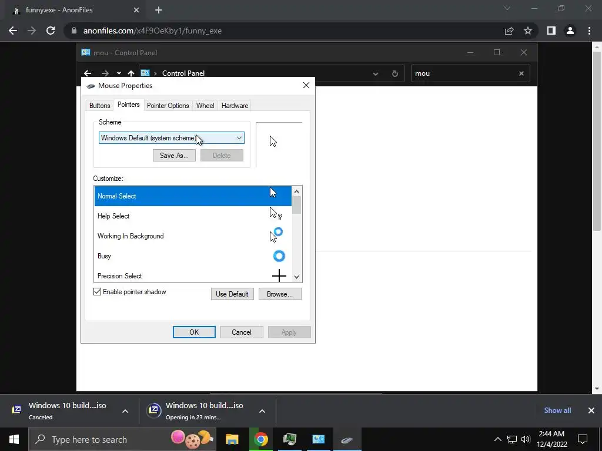This screenshot has width=602, height=451.
Task: Click the Chrome tab search chevron
Action: coord(507,9)
